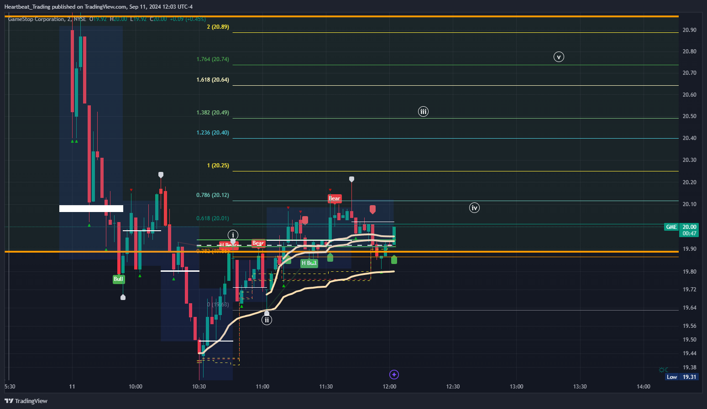Click the 19.31 low price tag
The width and height of the screenshot is (707, 409).
pos(689,377)
